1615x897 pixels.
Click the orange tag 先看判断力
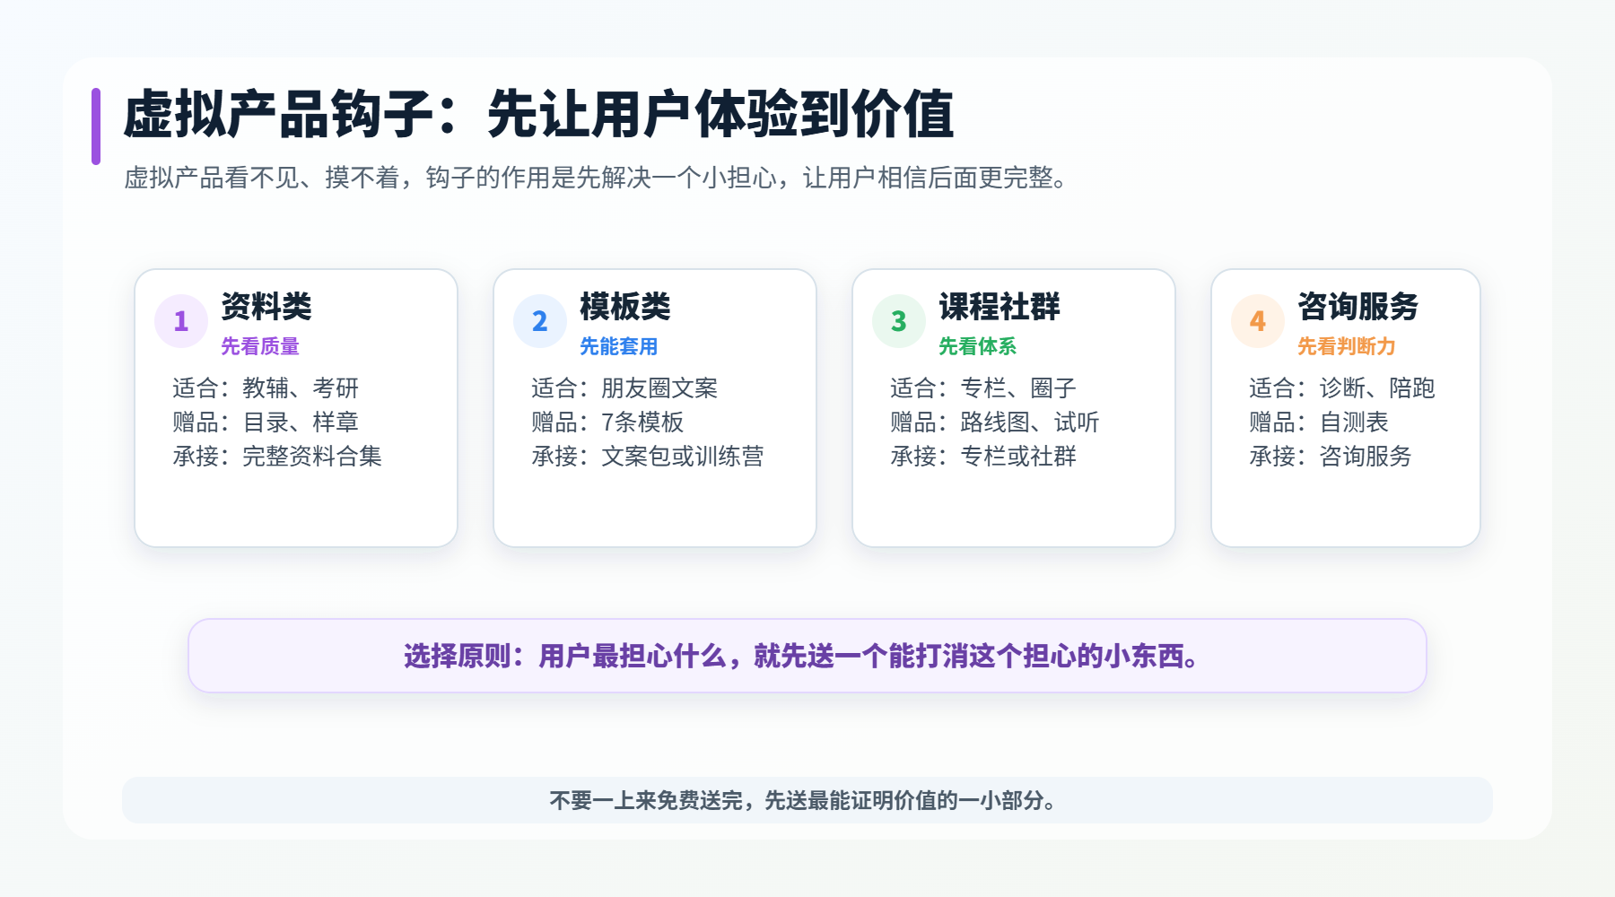(x=1347, y=346)
